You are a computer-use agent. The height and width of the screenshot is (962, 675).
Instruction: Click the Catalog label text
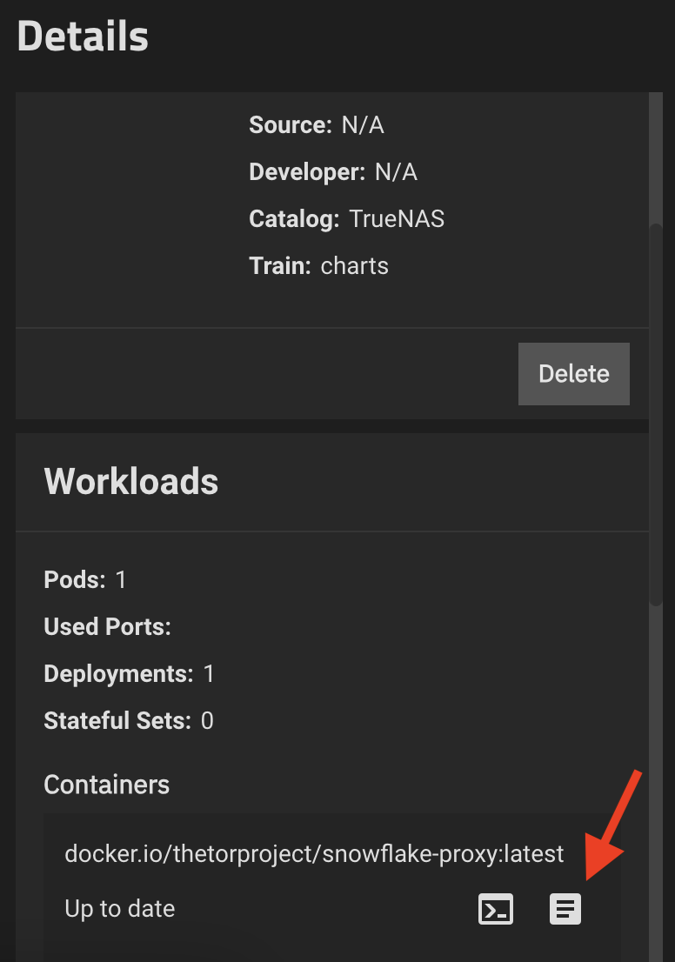click(294, 218)
